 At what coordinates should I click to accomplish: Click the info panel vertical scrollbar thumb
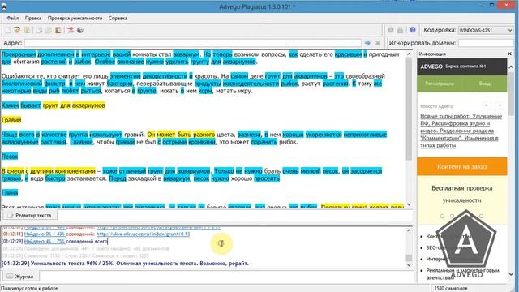click(x=511, y=94)
